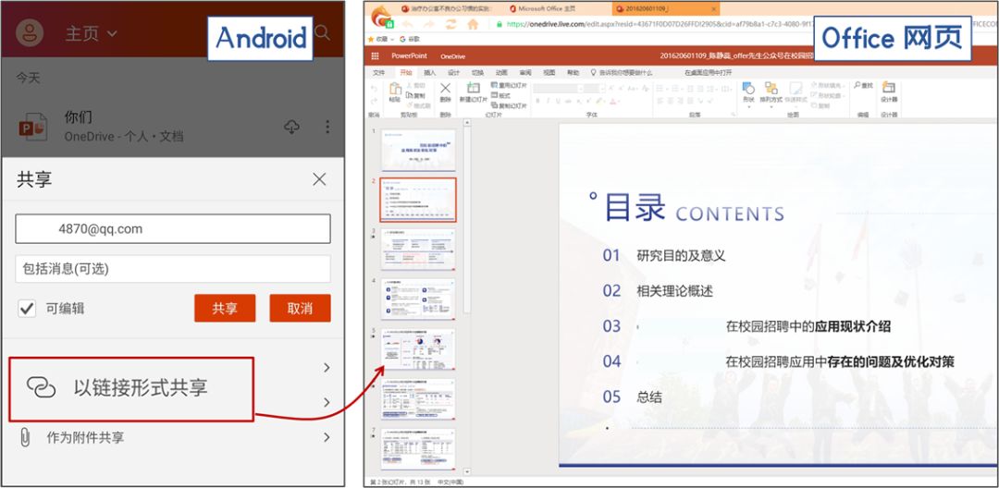Tap the chain link icon beside 以链接形式共享
Image resolution: width=999 pixels, height=488 pixels.
coord(42,387)
